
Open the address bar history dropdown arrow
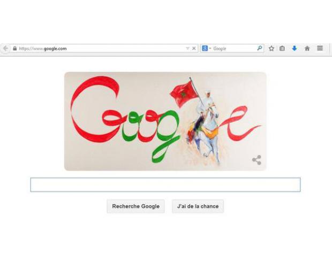tap(187, 49)
